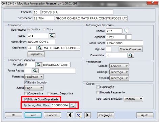Open Portador search magnifier icon
Viewport: 159px width, 123px height.
click(x=38, y=65)
